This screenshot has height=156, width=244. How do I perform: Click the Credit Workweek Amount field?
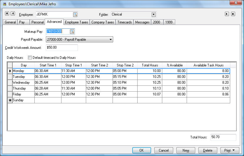point(62,47)
